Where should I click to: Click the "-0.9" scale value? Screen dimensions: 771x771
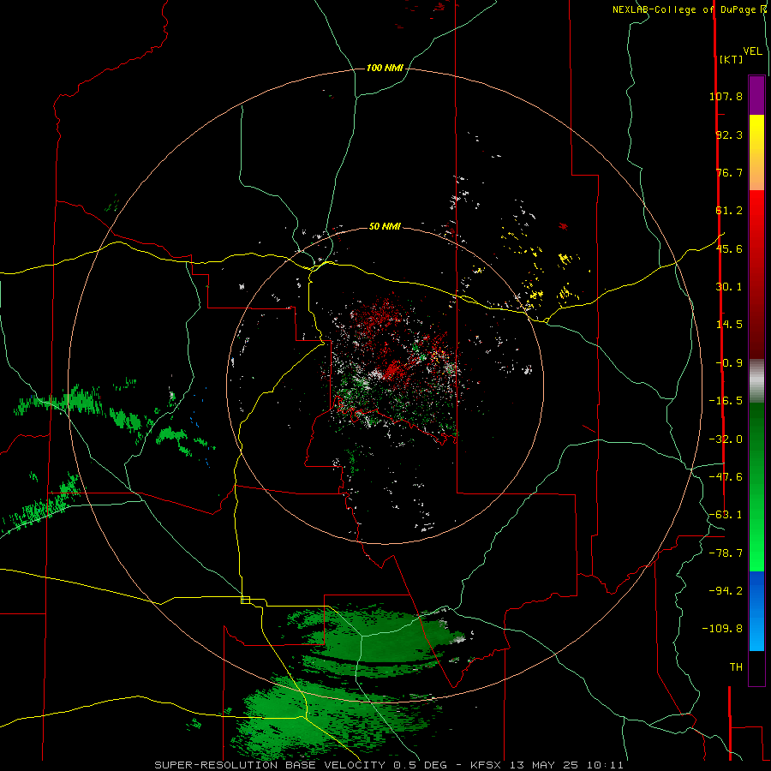point(729,363)
